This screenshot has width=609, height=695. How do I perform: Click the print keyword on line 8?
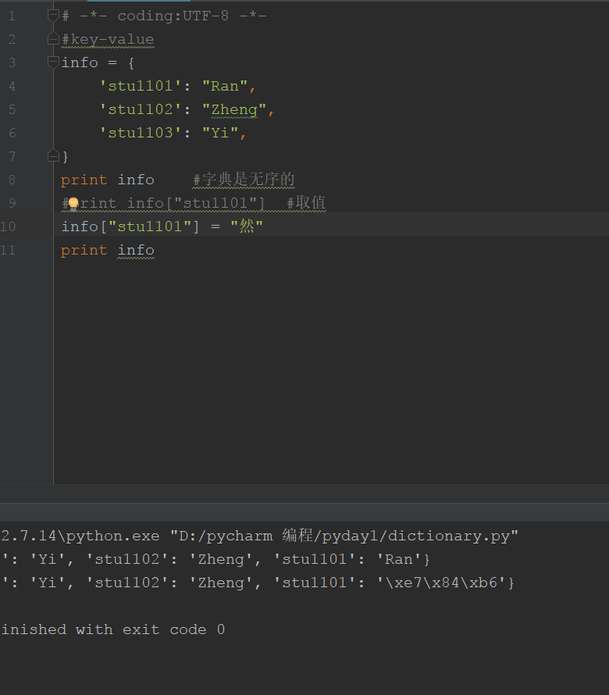coord(84,180)
